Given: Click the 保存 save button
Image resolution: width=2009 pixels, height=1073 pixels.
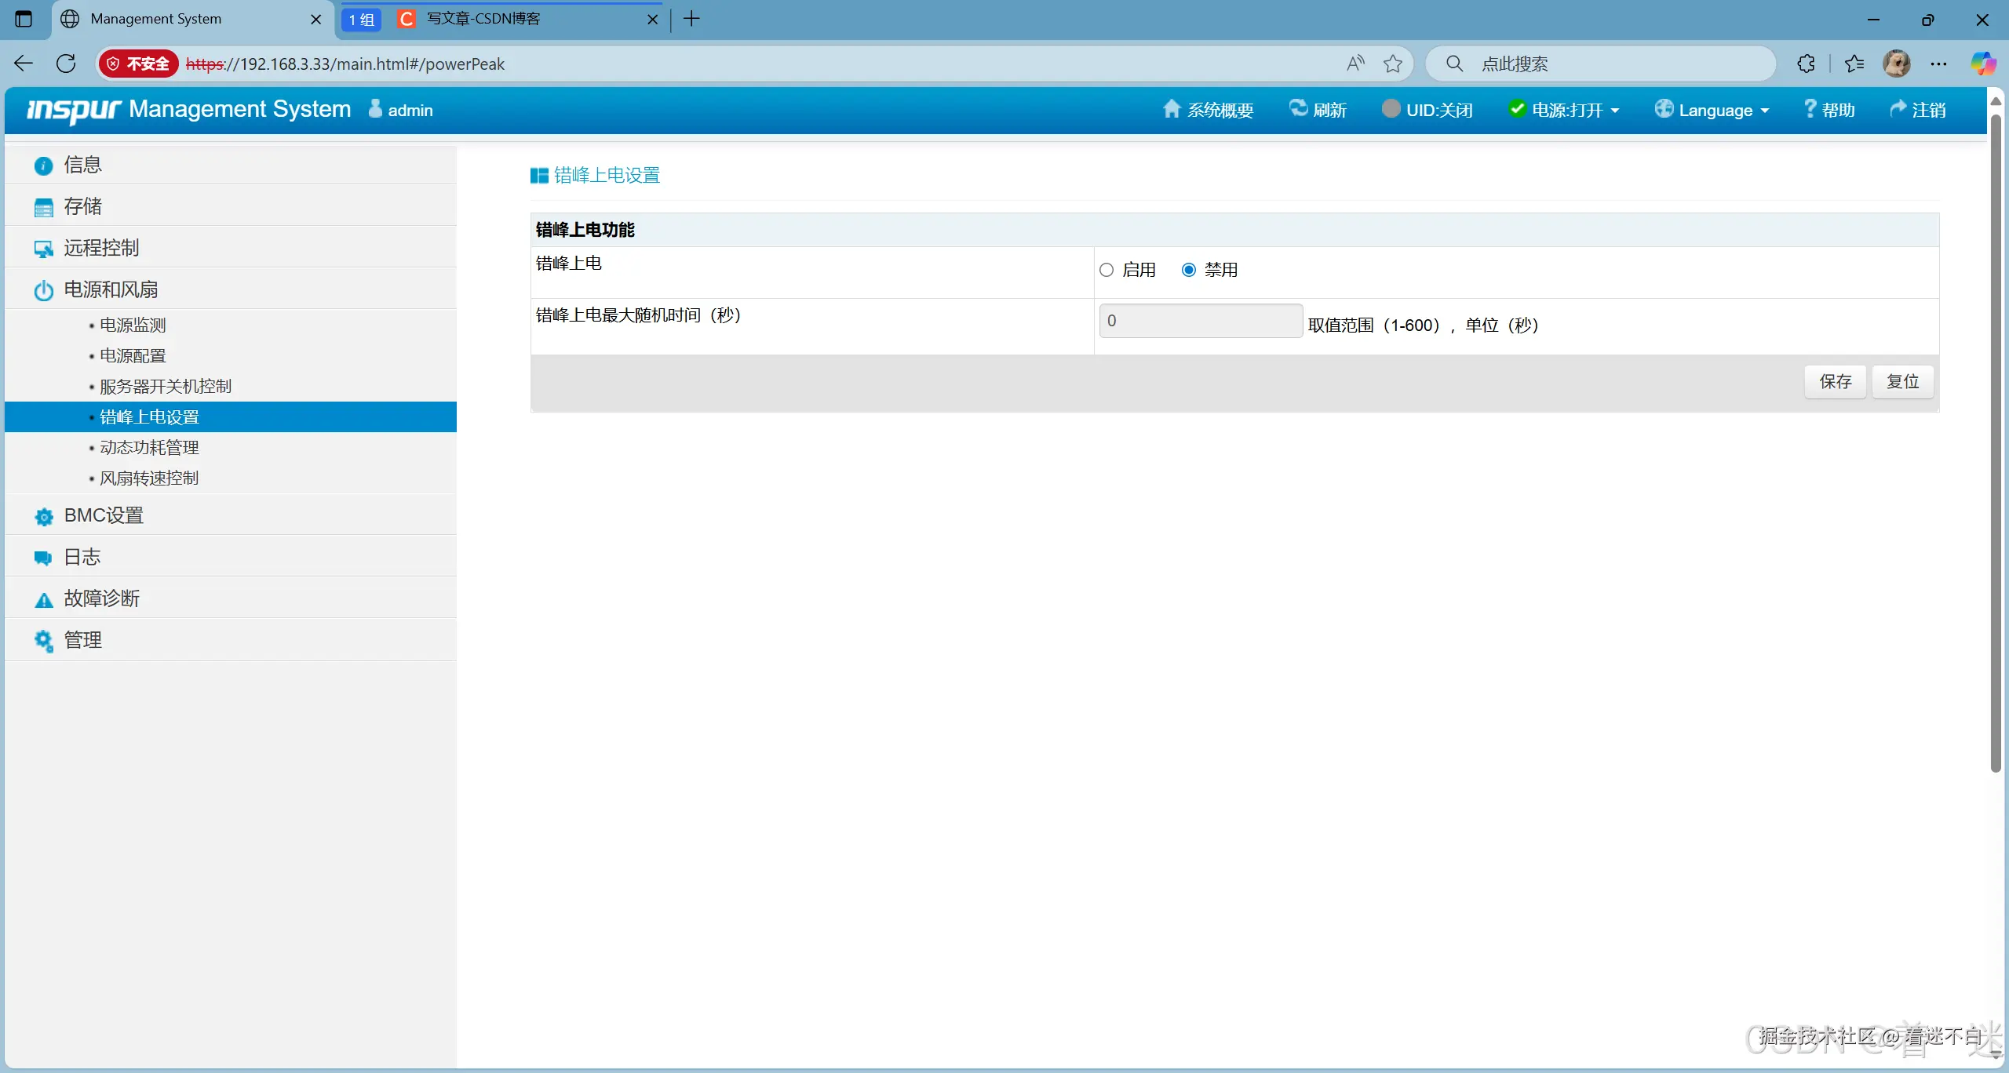Looking at the screenshot, I should (x=1835, y=381).
